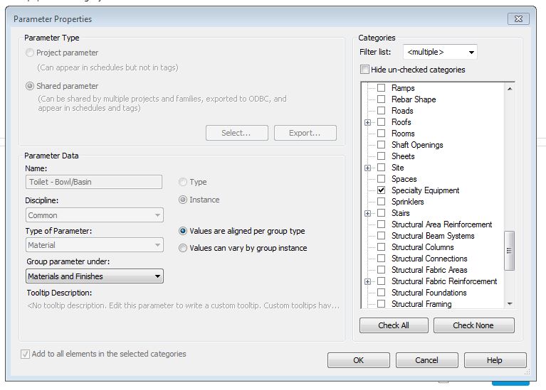
Task: Select Values are aligned per group type
Action: pos(182,231)
